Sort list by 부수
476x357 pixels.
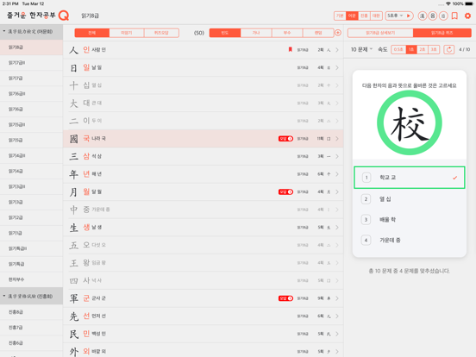(x=287, y=33)
